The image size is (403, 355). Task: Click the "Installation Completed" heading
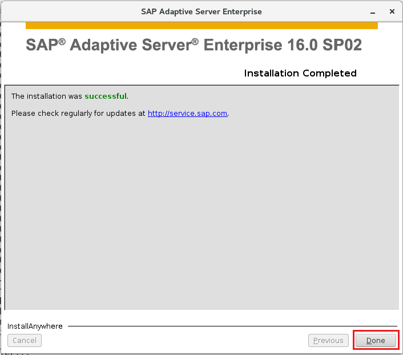[x=300, y=73]
